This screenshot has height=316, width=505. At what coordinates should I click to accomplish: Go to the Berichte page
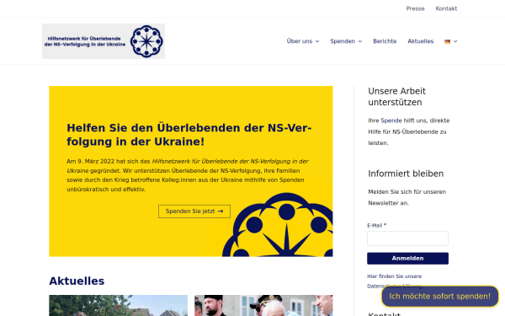click(x=385, y=41)
